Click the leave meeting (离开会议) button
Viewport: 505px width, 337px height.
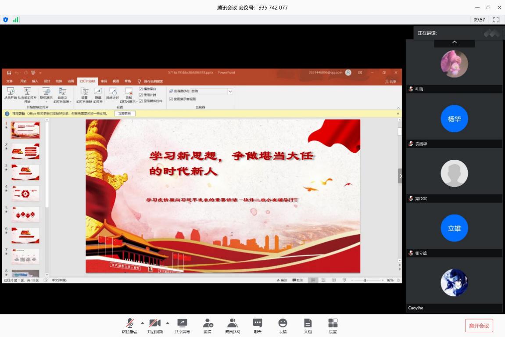(x=479, y=326)
